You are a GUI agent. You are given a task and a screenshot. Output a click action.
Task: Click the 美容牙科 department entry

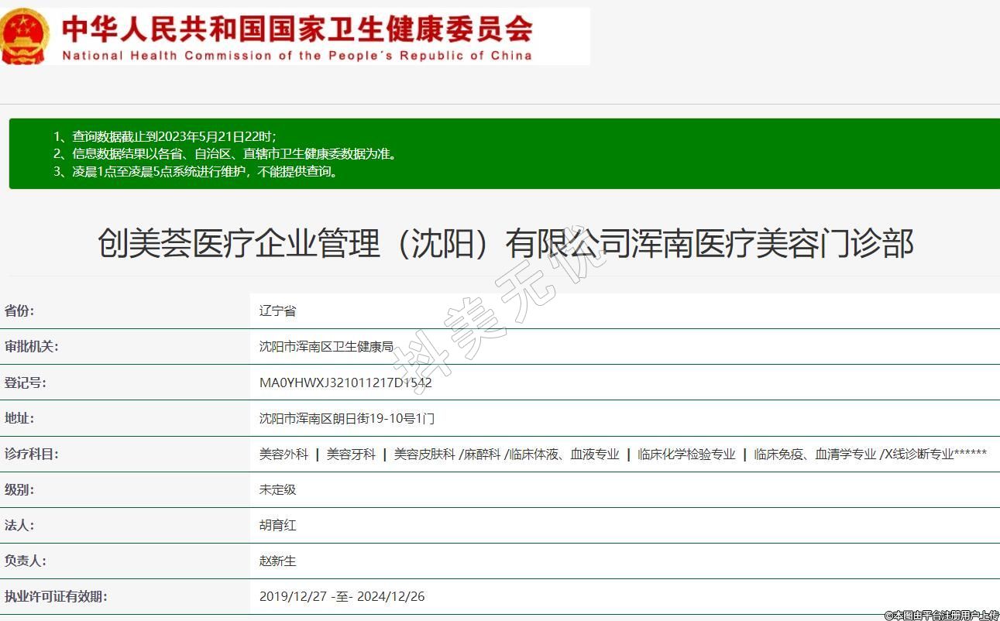pos(351,455)
